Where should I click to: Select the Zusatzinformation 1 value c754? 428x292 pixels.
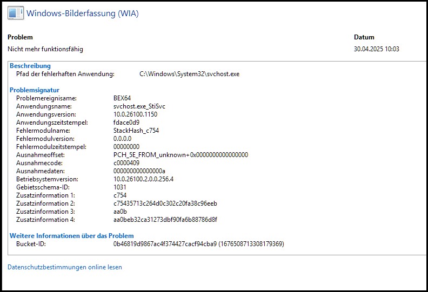[120, 195]
